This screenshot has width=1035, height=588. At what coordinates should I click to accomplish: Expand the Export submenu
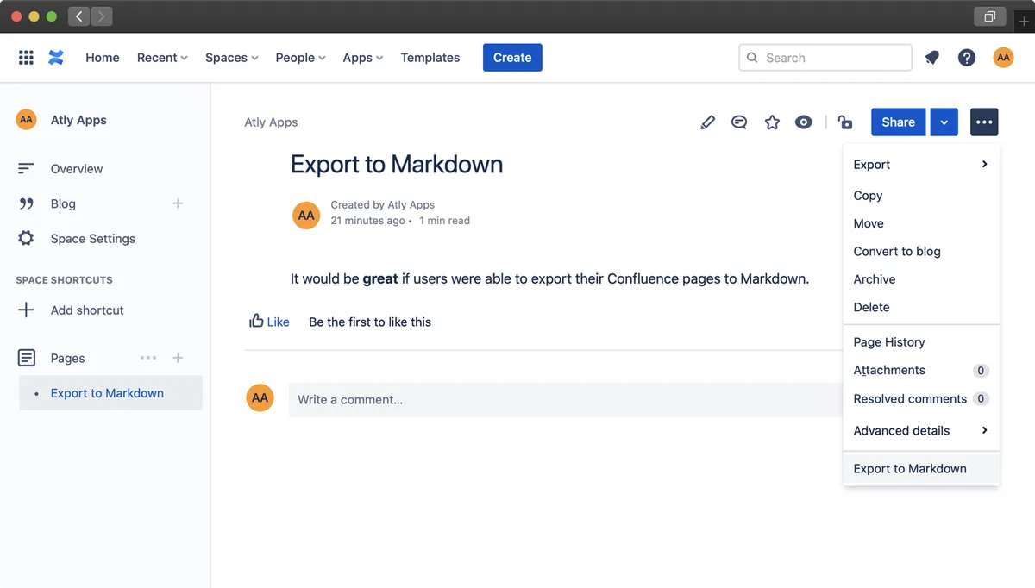point(921,165)
